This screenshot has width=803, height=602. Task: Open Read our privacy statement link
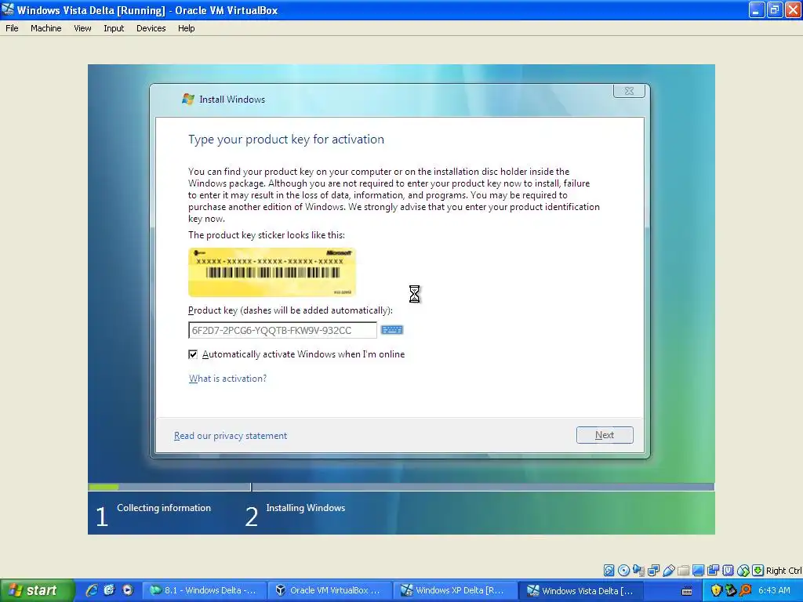point(231,436)
